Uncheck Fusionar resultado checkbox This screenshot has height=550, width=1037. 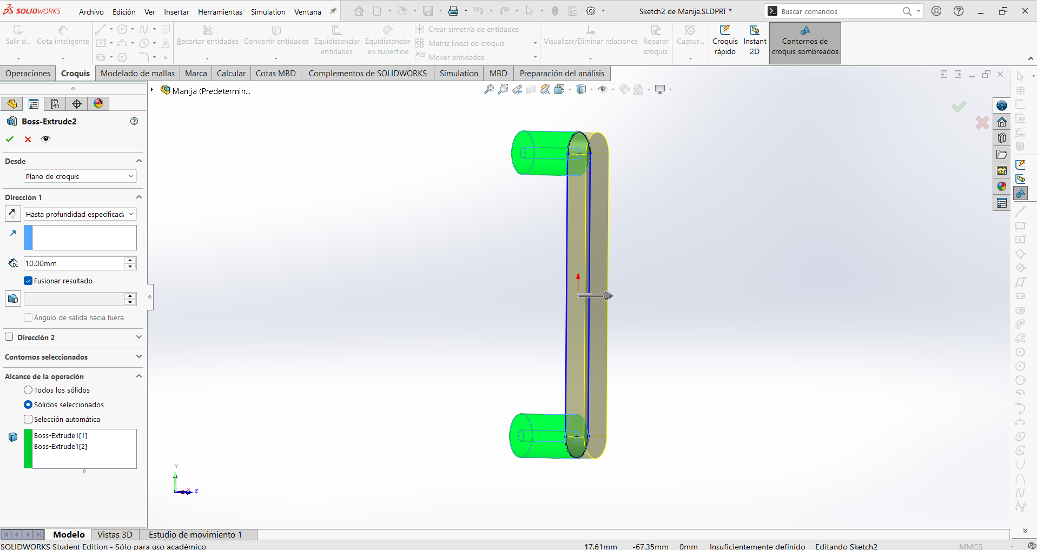tap(28, 281)
